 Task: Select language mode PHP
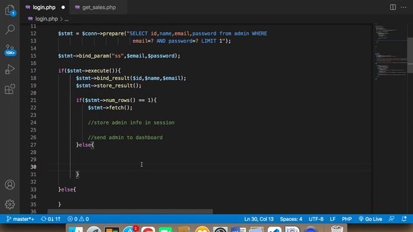pyautogui.click(x=347, y=219)
